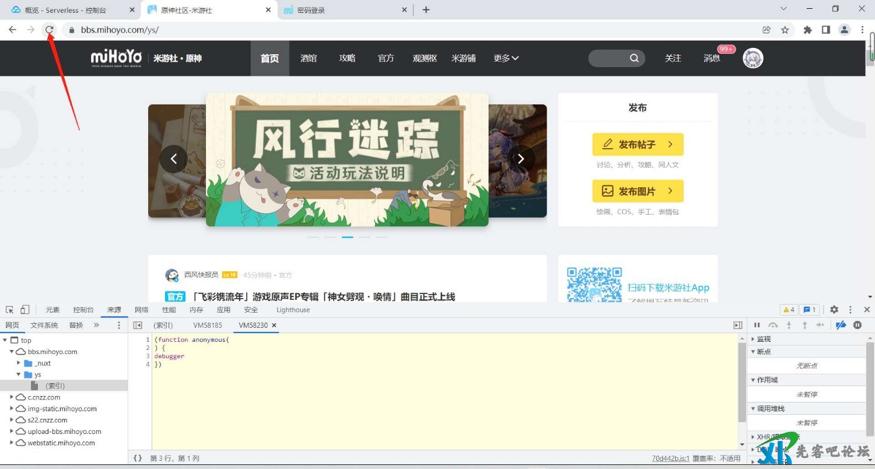Image resolution: width=875 pixels, height=469 pixels.
Task: Expand the 监视 watch section
Action: pos(754,339)
